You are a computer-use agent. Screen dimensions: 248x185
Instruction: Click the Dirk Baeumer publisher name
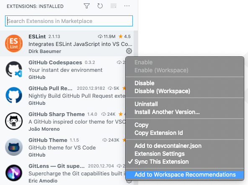point(45,51)
